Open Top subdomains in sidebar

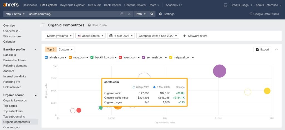tap(14, 117)
